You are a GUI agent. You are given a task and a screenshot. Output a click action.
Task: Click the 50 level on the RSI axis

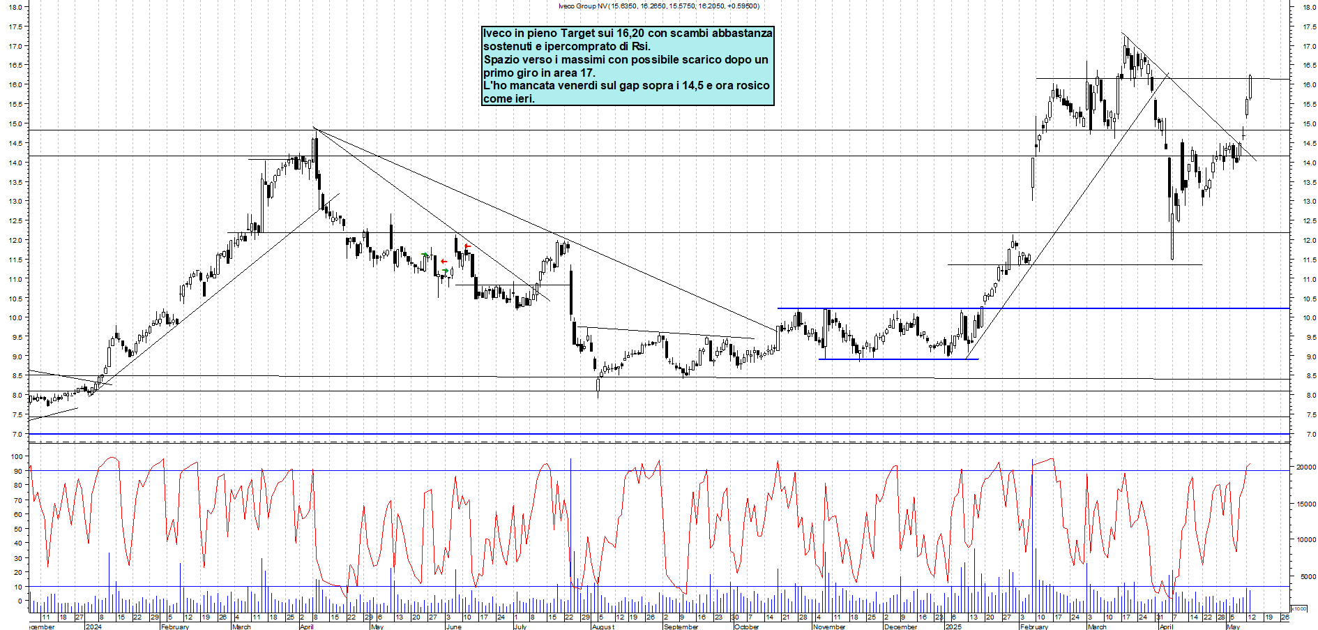pos(17,530)
